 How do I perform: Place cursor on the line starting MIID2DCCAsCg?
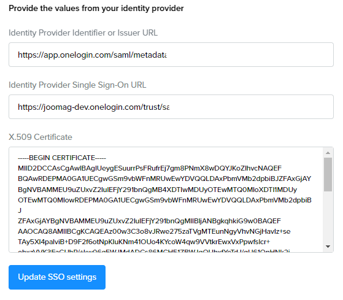tap(150, 168)
